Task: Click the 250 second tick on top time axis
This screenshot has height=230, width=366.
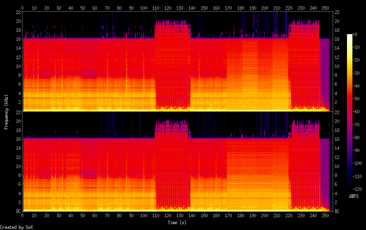Action: click(x=325, y=8)
